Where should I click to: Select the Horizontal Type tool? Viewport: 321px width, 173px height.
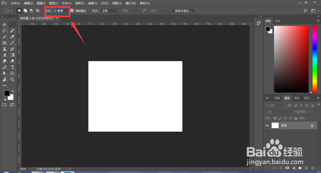(x=12, y=67)
